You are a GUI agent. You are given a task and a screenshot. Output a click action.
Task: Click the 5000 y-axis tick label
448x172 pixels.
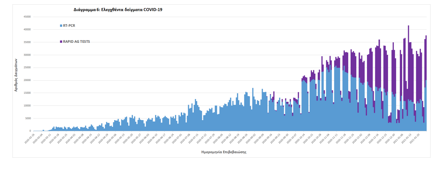[x=27, y=118]
